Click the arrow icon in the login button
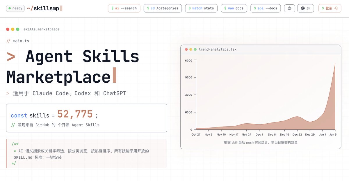The width and height of the screenshot is (349, 181). coord(336,8)
